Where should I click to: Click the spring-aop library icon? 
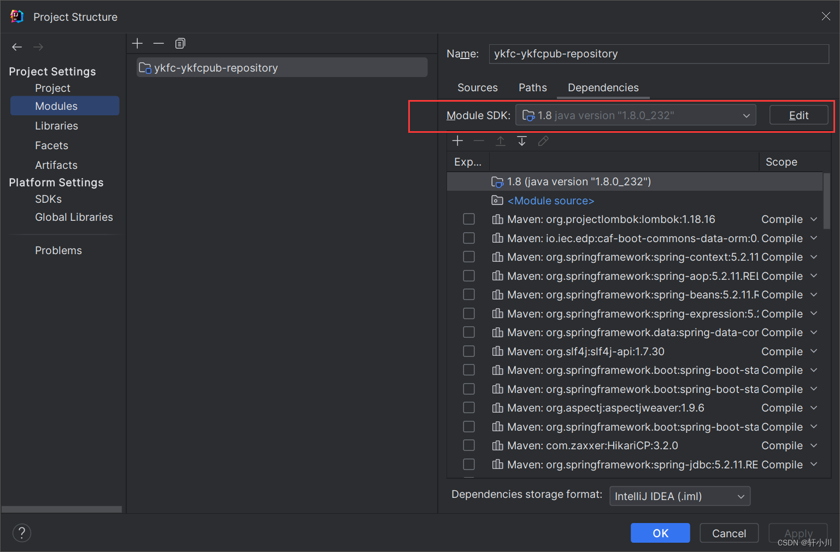497,276
